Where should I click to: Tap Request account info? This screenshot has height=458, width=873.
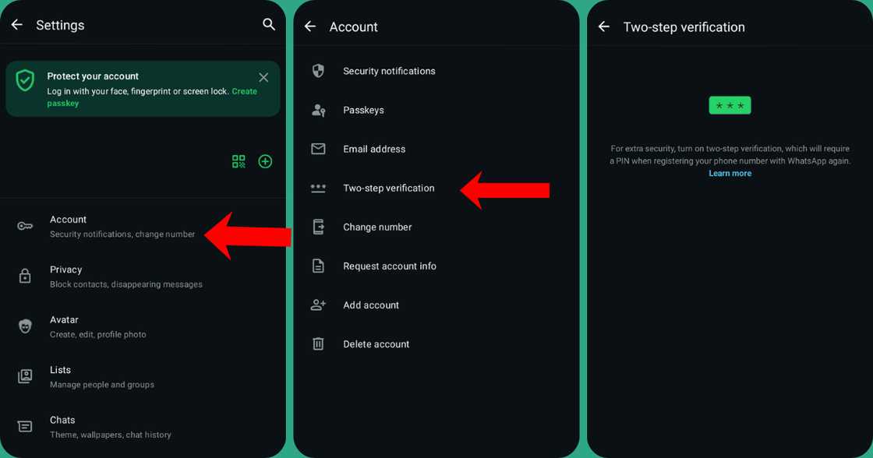point(390,266)
